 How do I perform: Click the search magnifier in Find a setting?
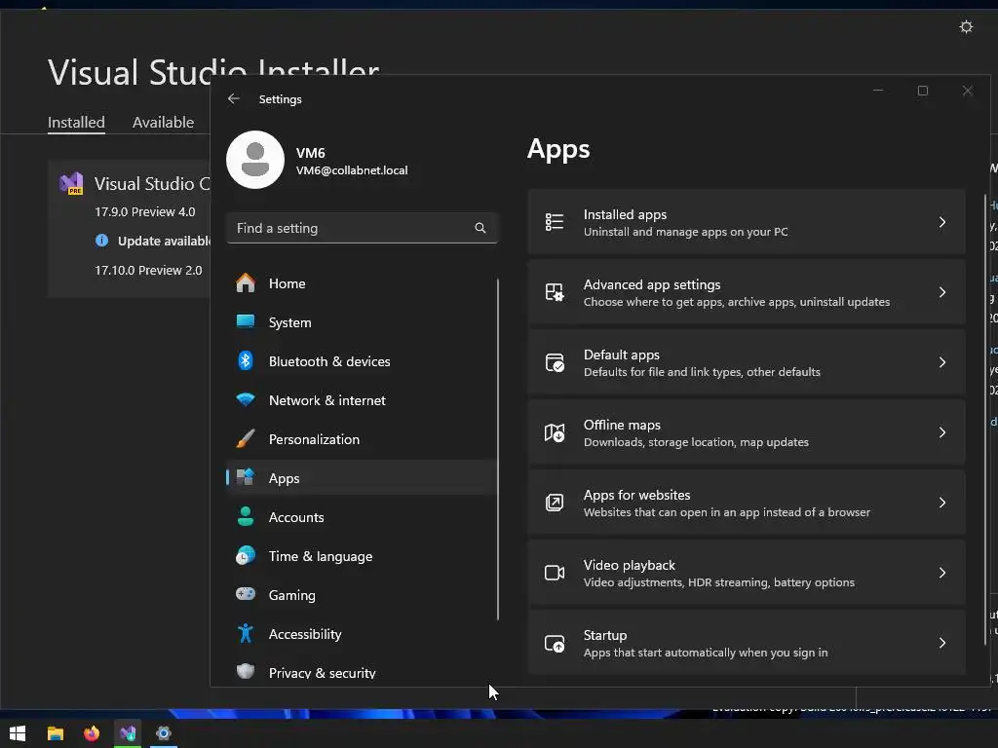pos(480,228)
